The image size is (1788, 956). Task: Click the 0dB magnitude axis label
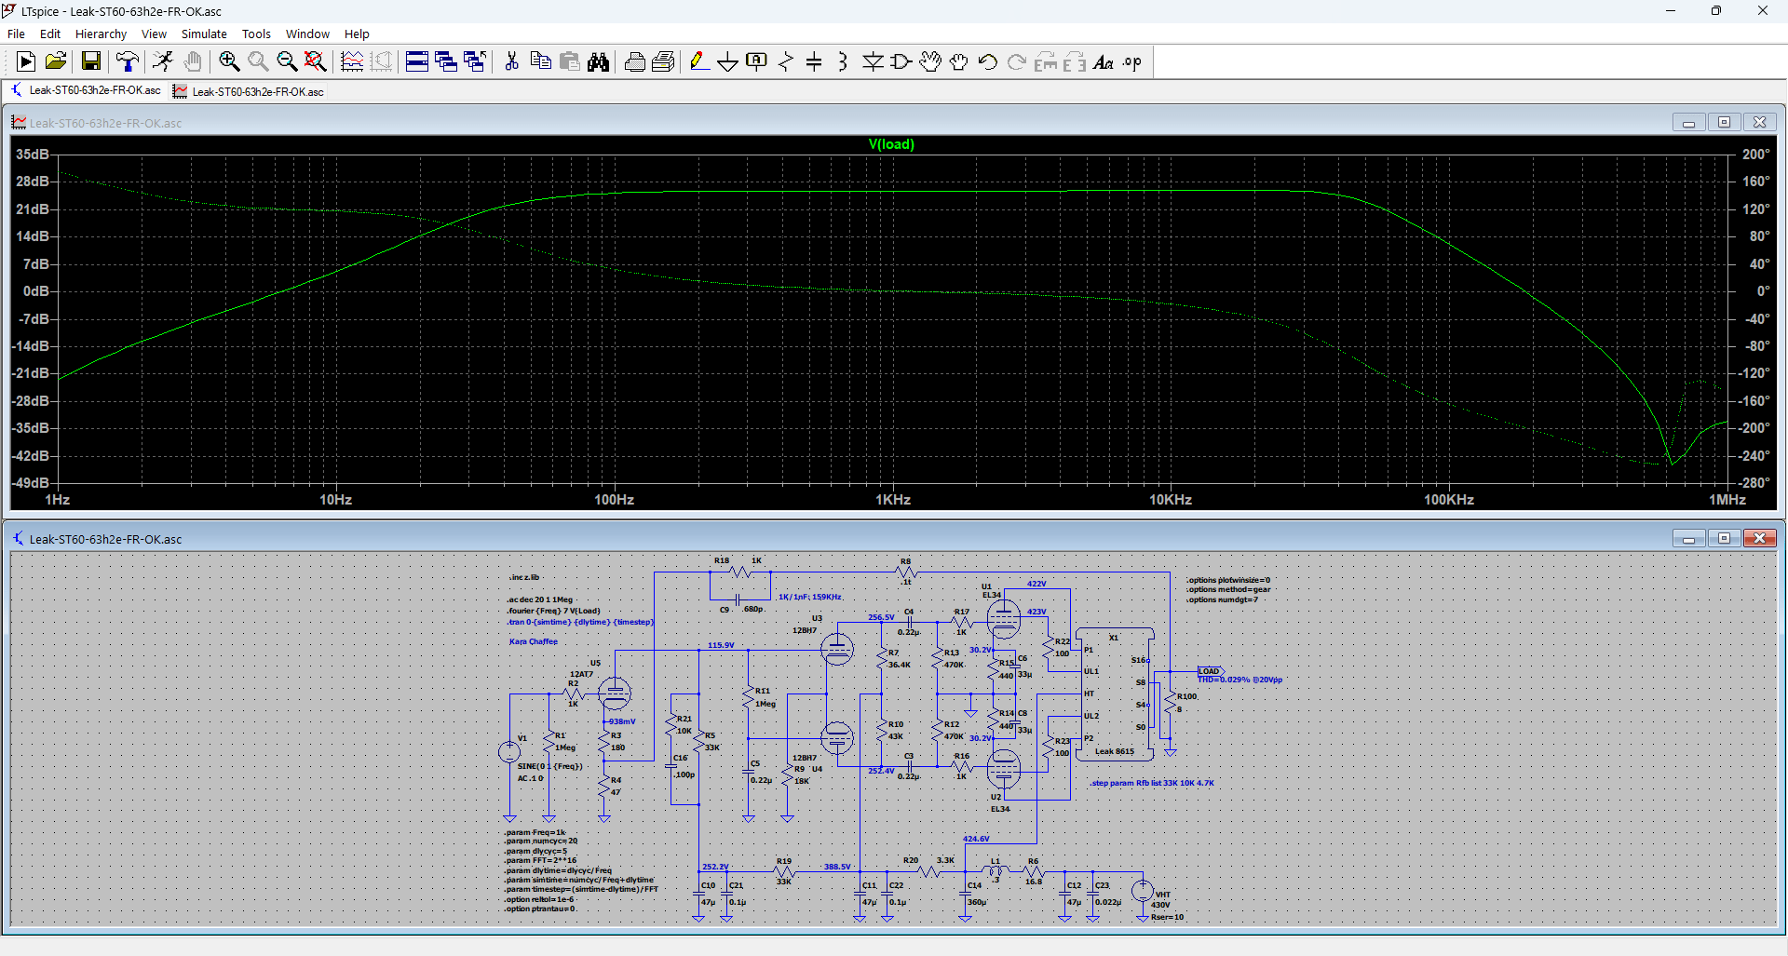click(35, 291)
